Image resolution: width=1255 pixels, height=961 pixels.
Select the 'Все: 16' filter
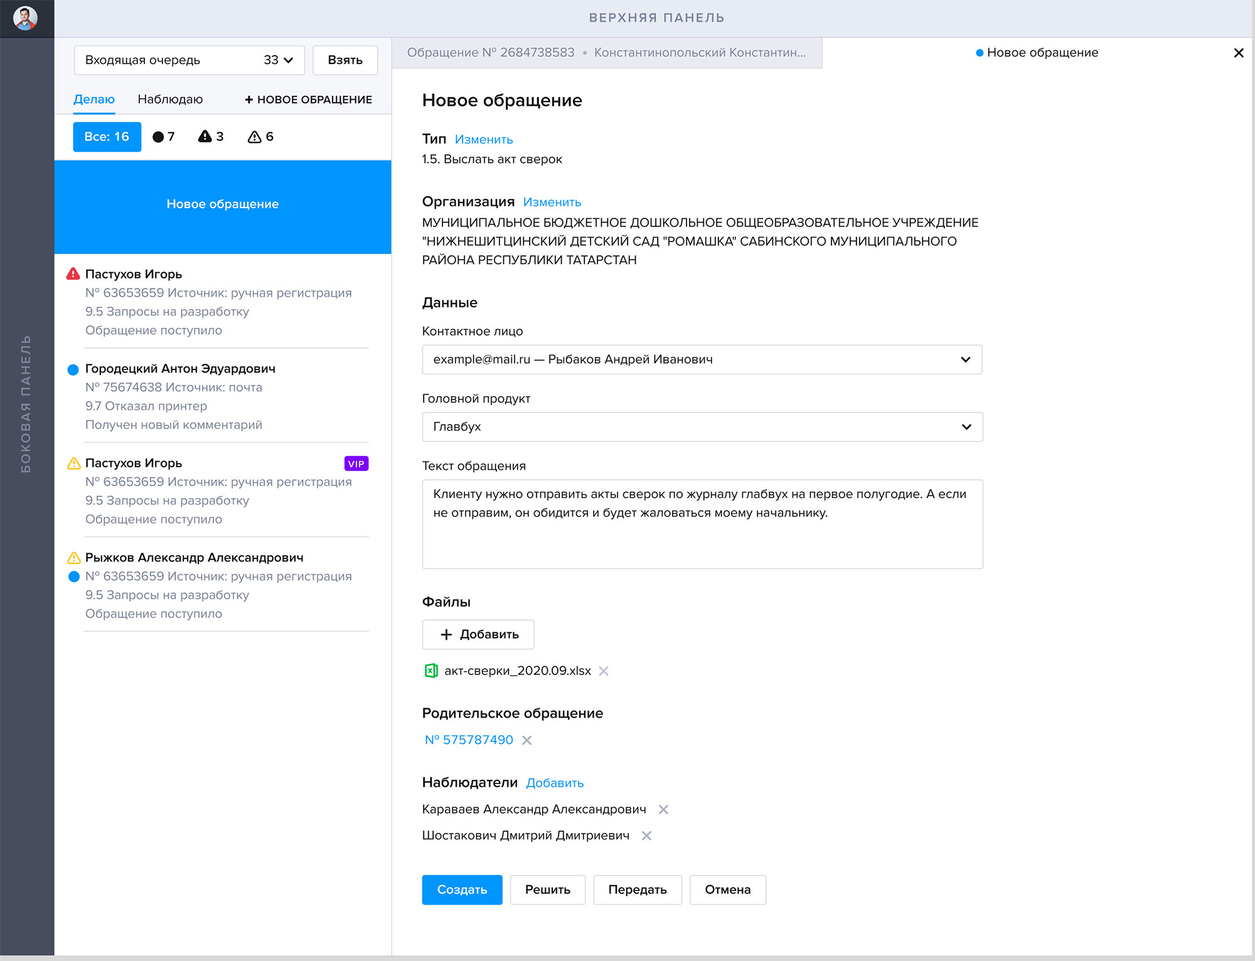(107, 137)
